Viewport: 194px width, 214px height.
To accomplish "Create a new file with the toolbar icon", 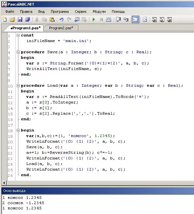I will 5,19.
